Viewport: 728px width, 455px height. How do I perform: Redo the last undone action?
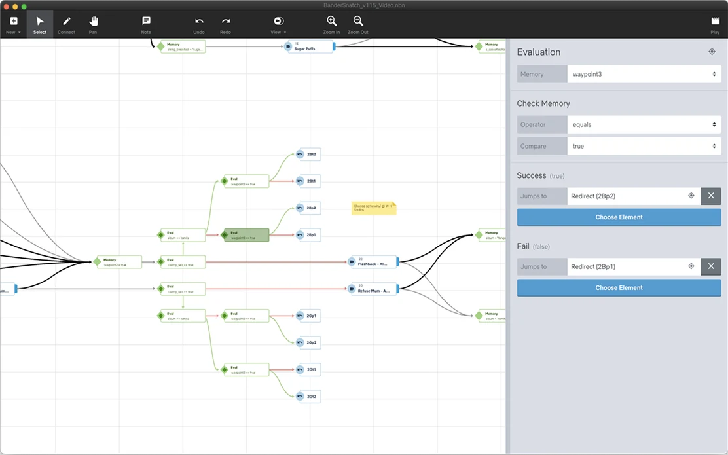(x=226, y=25)
